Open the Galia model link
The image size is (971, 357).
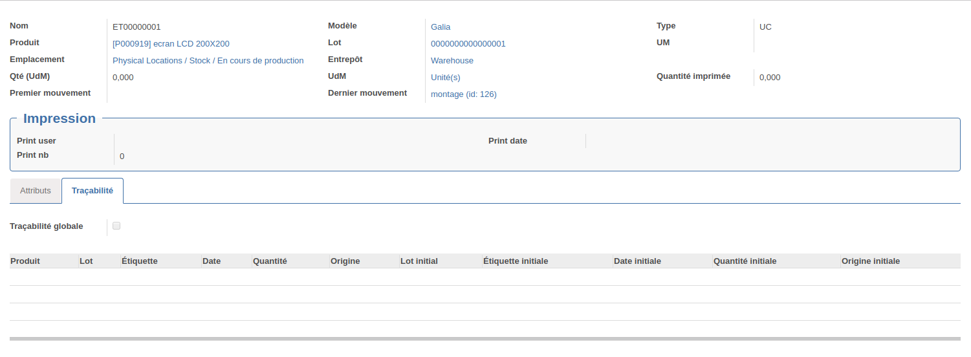tap(441, 27)
